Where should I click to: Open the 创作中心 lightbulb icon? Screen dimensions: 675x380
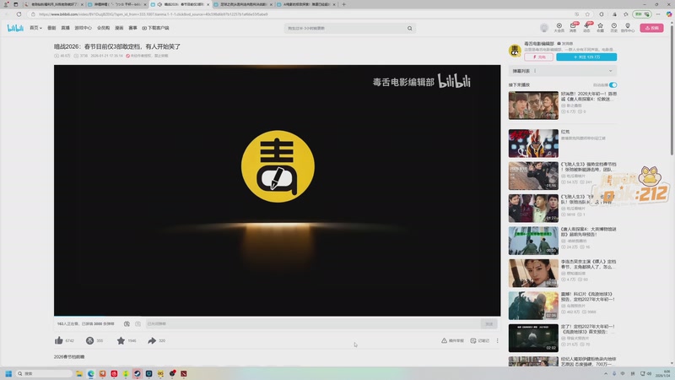coord(628,28)
